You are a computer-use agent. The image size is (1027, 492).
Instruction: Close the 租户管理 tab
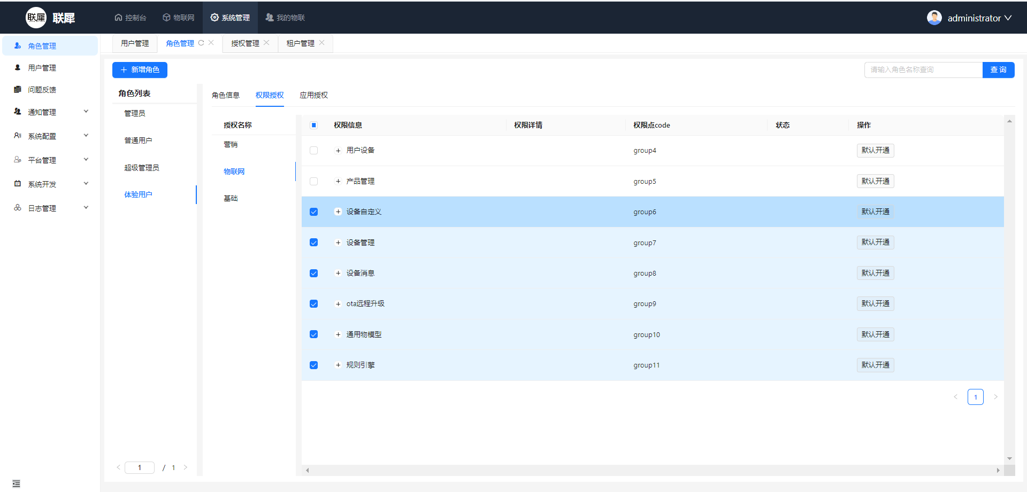(321, 43)
